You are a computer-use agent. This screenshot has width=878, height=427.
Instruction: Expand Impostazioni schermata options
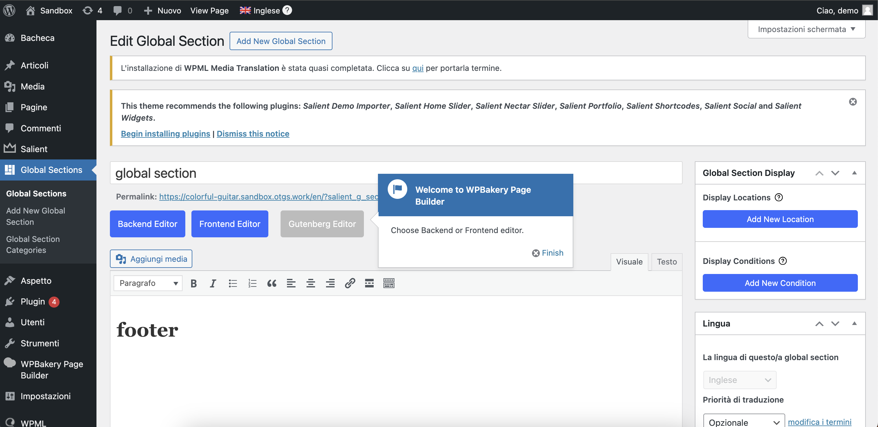807,29
